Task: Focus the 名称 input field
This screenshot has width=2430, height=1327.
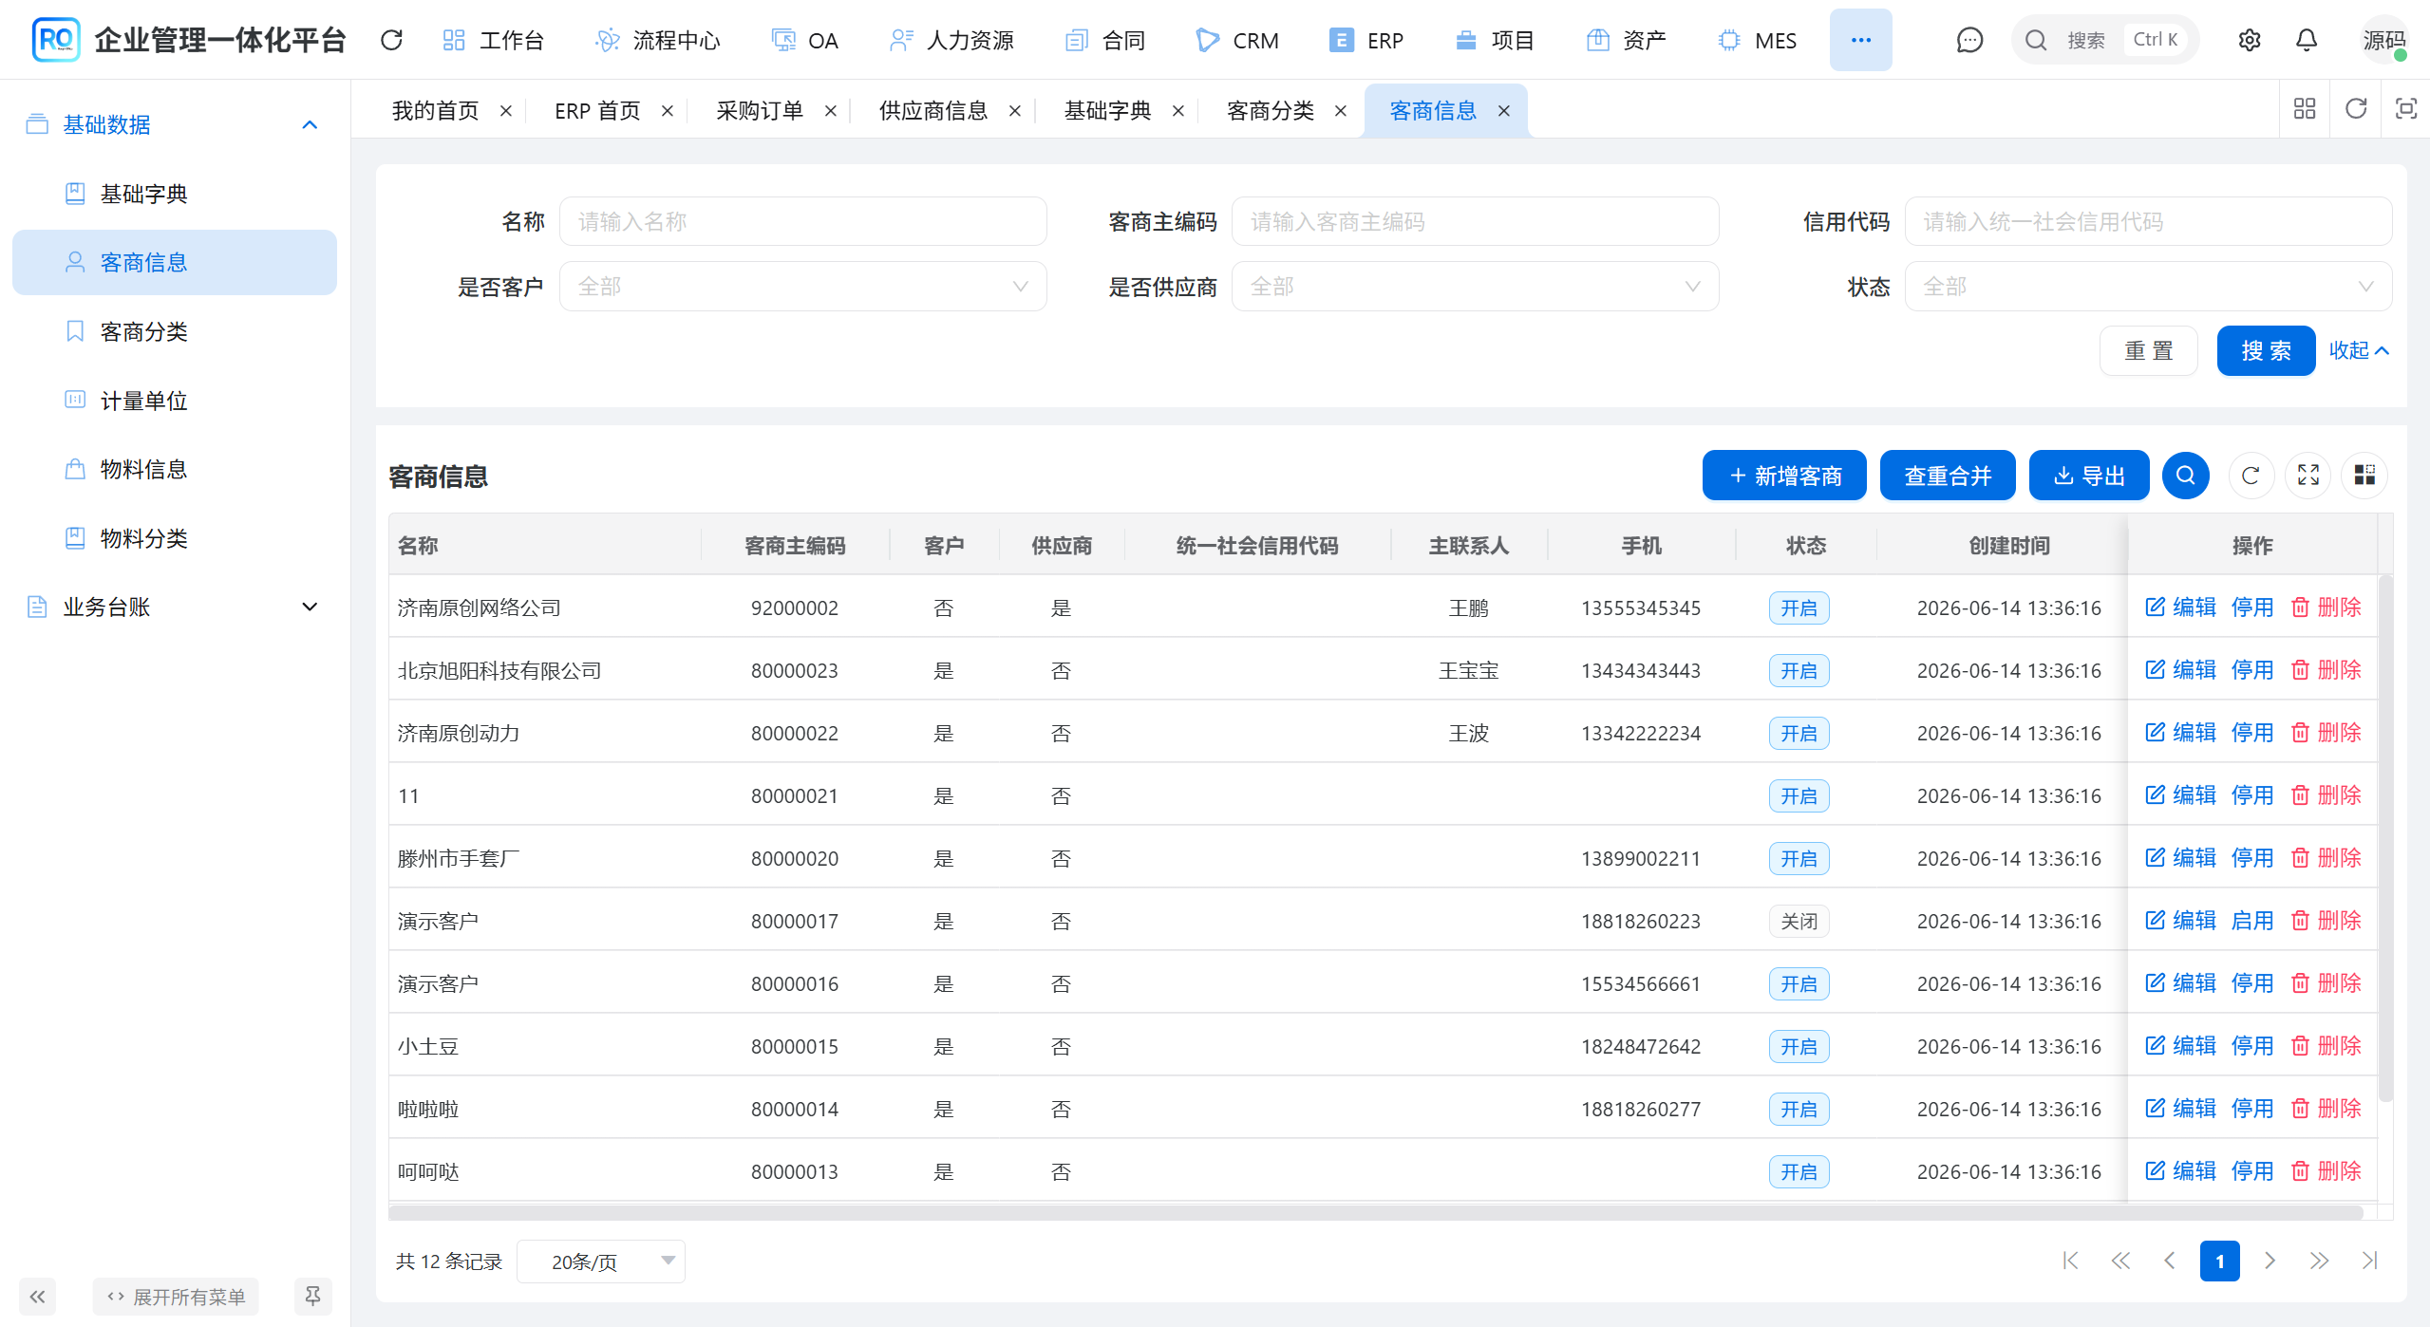Action: 802,221
